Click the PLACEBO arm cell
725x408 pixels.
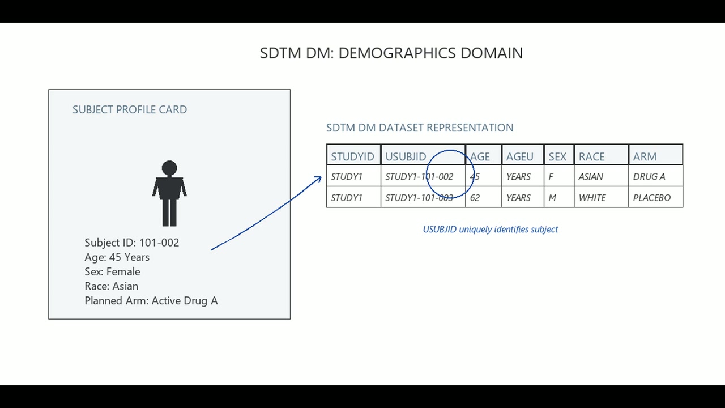point(655,197)
